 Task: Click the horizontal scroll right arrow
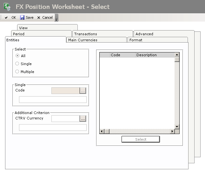coord(172,131)
